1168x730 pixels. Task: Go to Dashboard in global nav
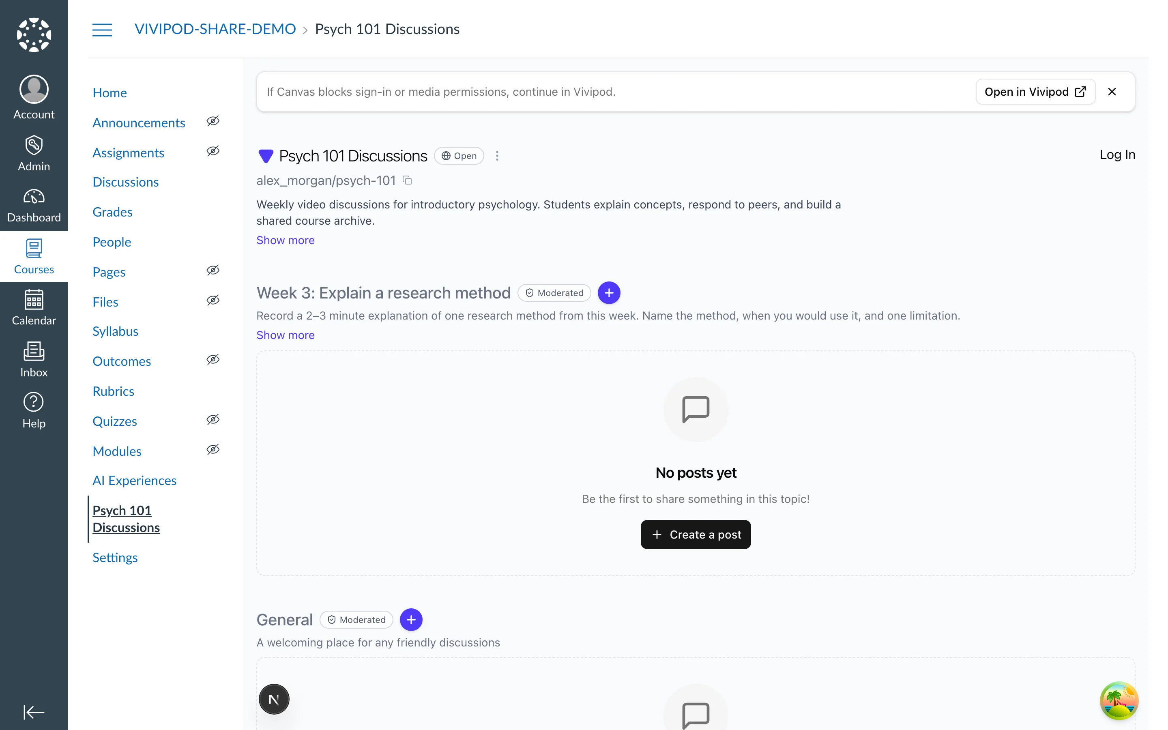point(34,205)
